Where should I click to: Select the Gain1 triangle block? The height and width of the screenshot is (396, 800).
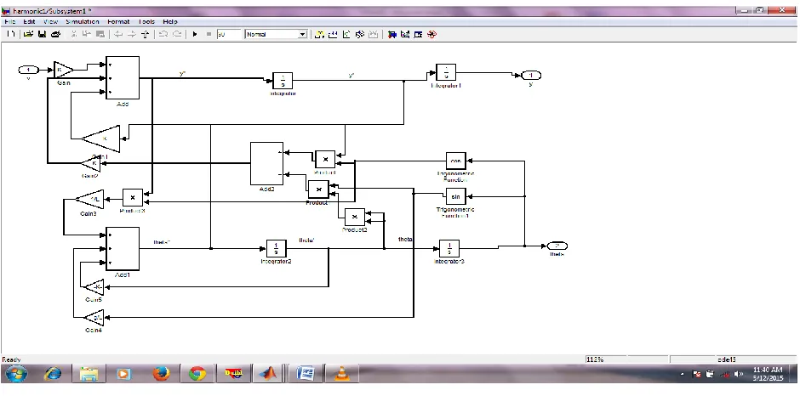102,139
